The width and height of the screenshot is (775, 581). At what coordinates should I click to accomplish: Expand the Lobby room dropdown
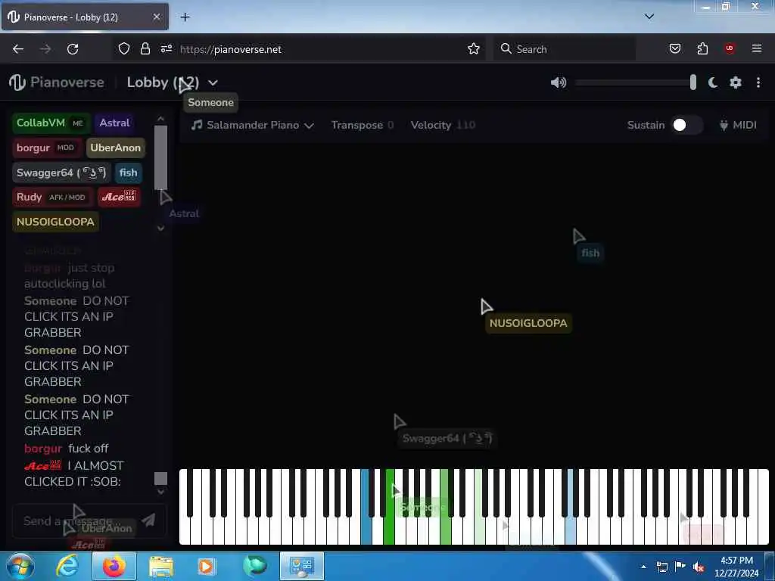[213, 82]
